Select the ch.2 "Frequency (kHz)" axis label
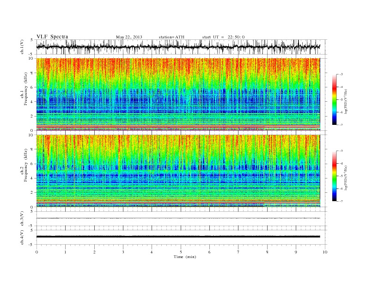 click(26, 166)
